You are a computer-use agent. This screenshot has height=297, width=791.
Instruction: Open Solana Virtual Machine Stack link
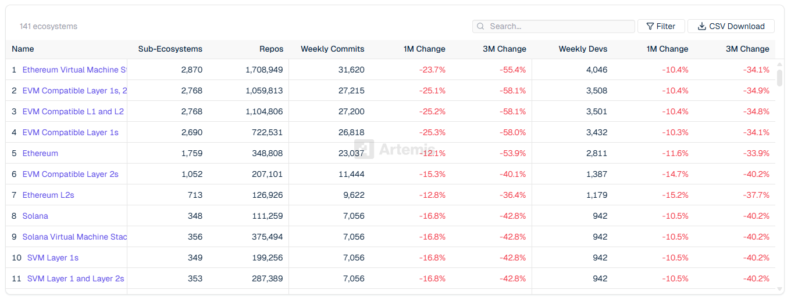click(x=74, y=237)
